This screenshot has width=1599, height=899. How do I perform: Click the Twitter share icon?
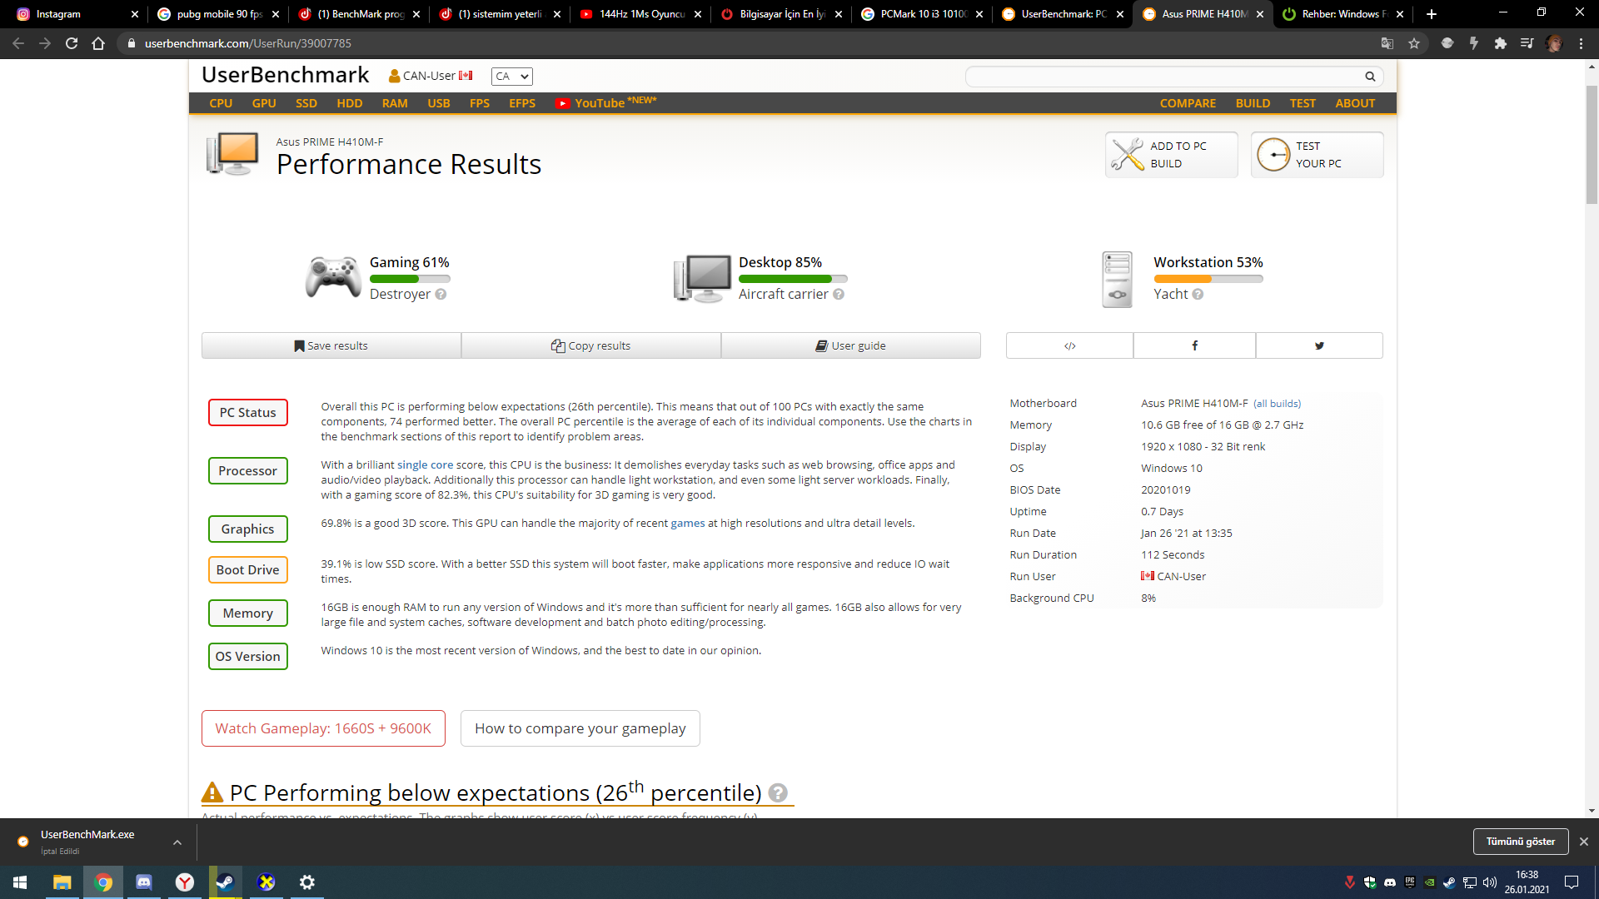coord(1319,345)
